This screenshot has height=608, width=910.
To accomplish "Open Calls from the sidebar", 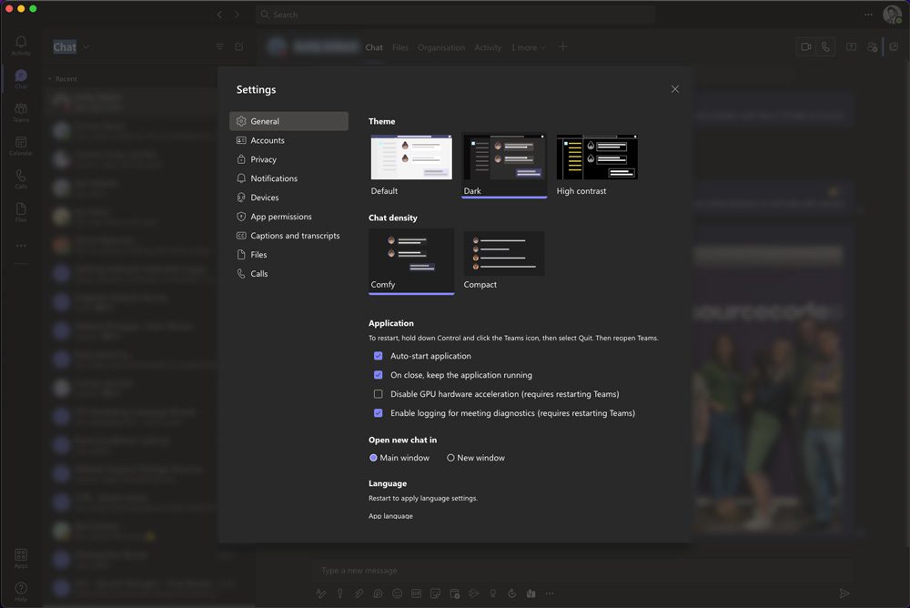I will pos(20,178).
